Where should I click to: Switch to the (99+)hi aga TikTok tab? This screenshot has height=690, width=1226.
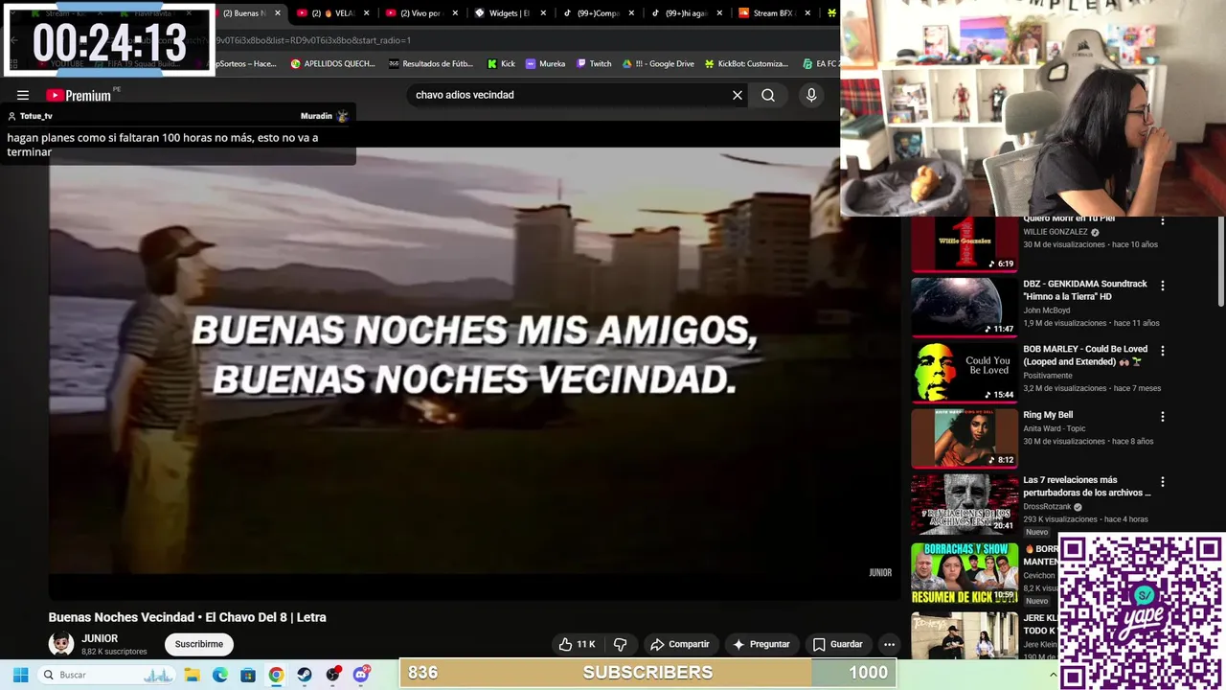pyautogui.click(x=686, y=13)
